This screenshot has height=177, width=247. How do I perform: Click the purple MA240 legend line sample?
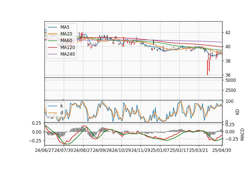[52, 54]
